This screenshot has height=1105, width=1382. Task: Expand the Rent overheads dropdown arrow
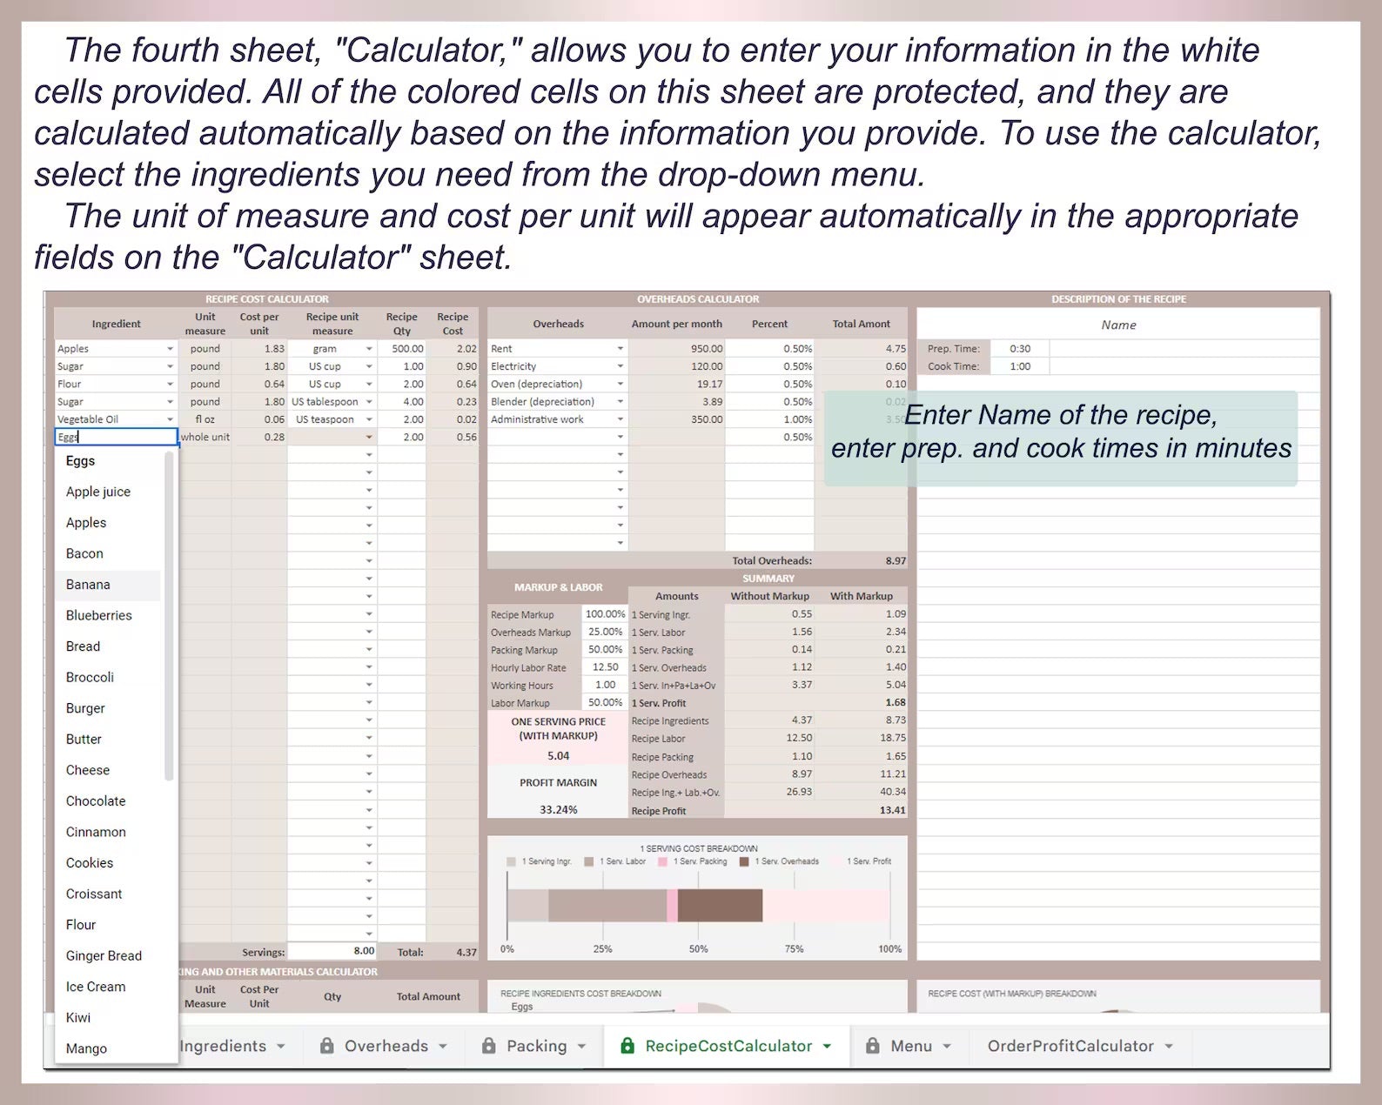pos(621,349)
